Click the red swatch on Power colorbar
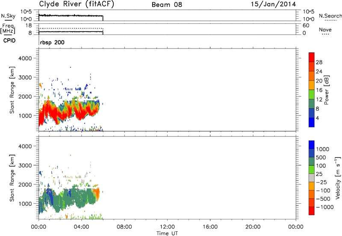The height and width of the screenshot is (236, 342). pos(312,57)
